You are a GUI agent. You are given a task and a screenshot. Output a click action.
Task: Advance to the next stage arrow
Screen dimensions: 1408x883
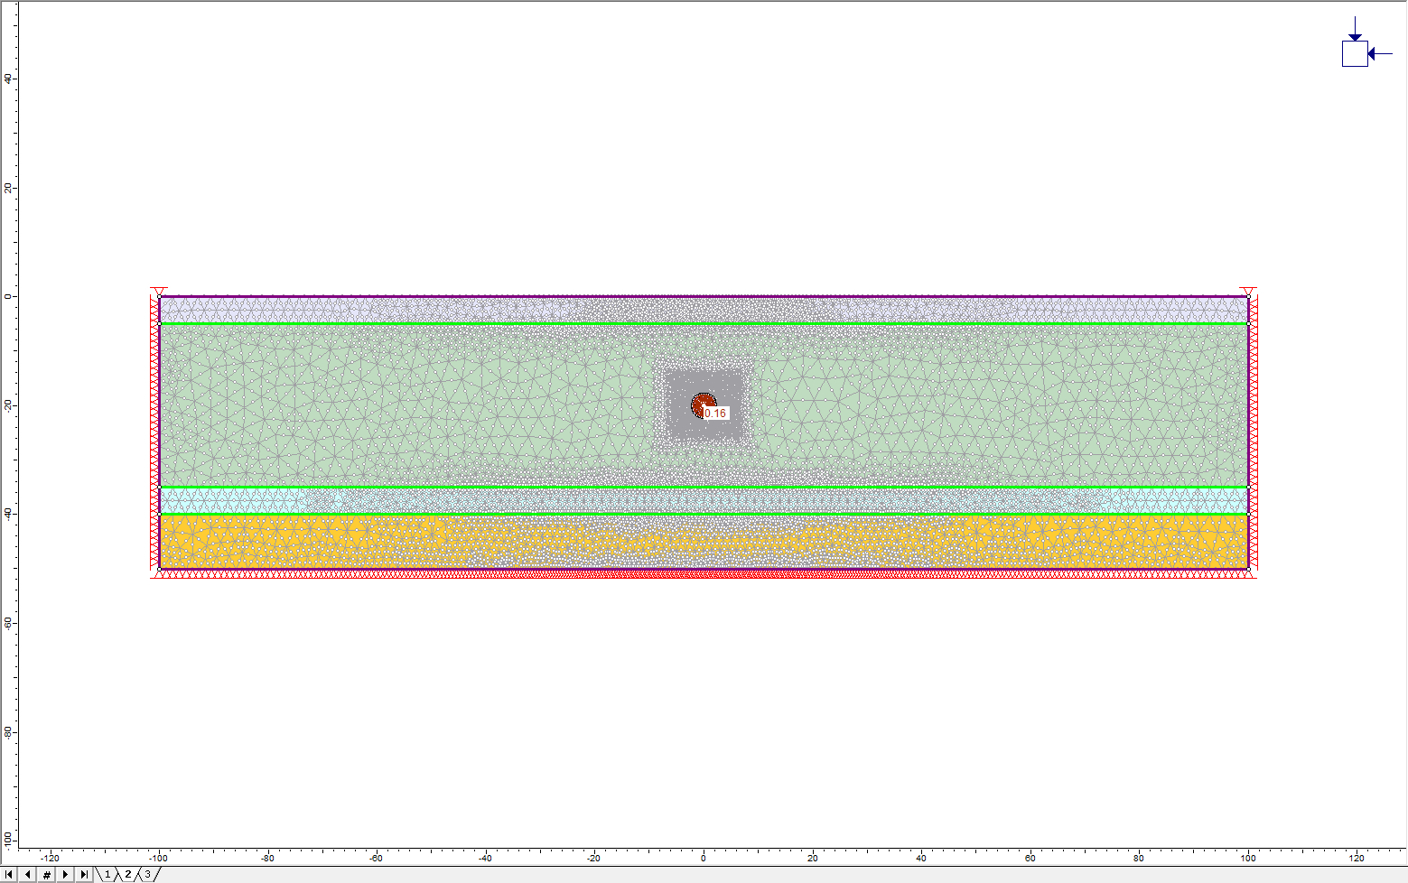(x=65, y=874)
